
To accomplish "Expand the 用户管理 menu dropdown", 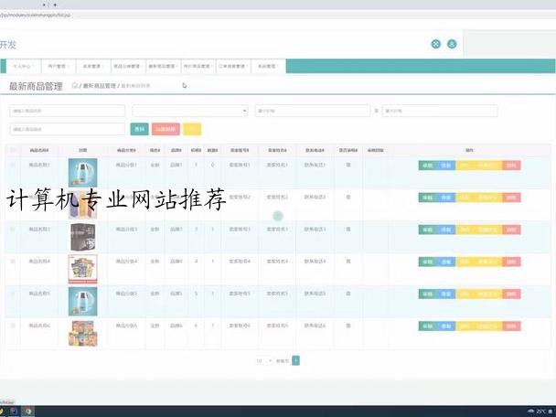I will coord(59,67).
